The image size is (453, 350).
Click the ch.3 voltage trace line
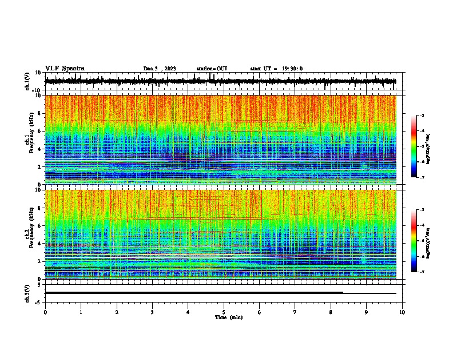pyautogui.click(x=221, y=293)
